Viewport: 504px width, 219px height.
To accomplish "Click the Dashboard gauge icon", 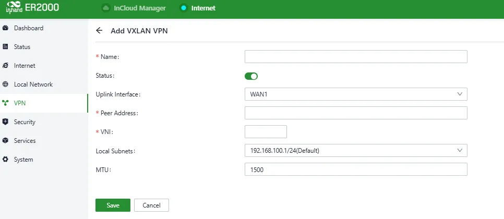I will (5, 28).
